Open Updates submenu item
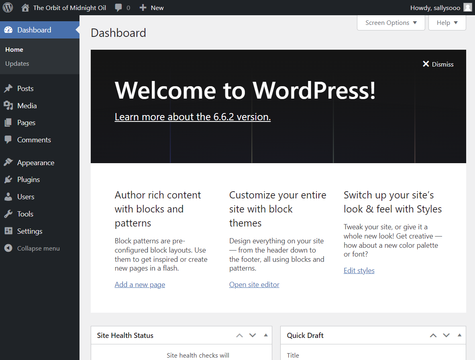The image size is (475, 360). 17,63
